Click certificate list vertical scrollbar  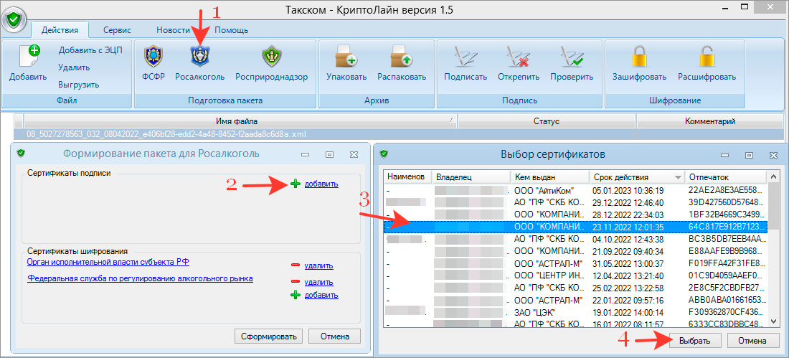point(773,249)
